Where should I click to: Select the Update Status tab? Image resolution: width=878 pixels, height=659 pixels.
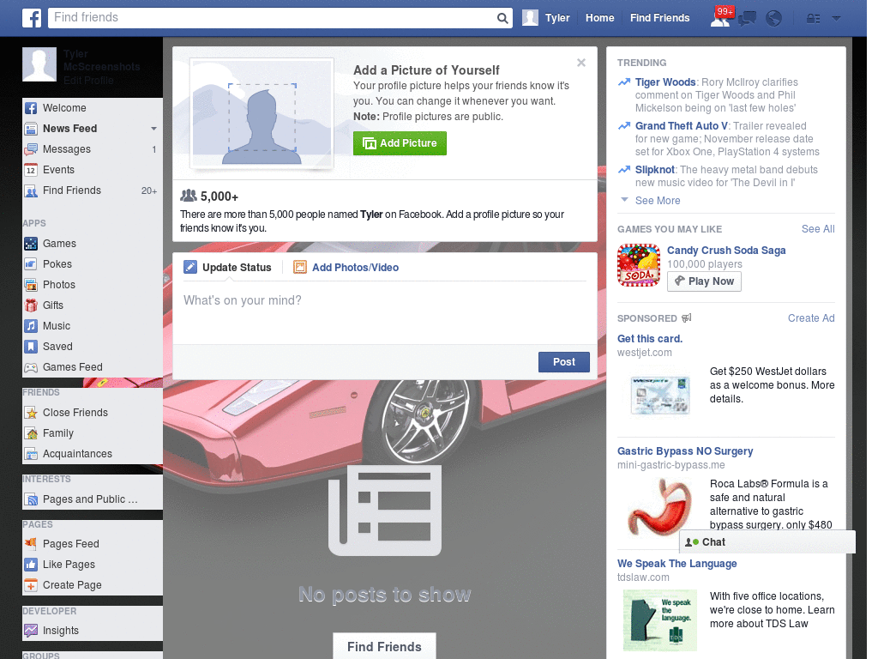228,268
